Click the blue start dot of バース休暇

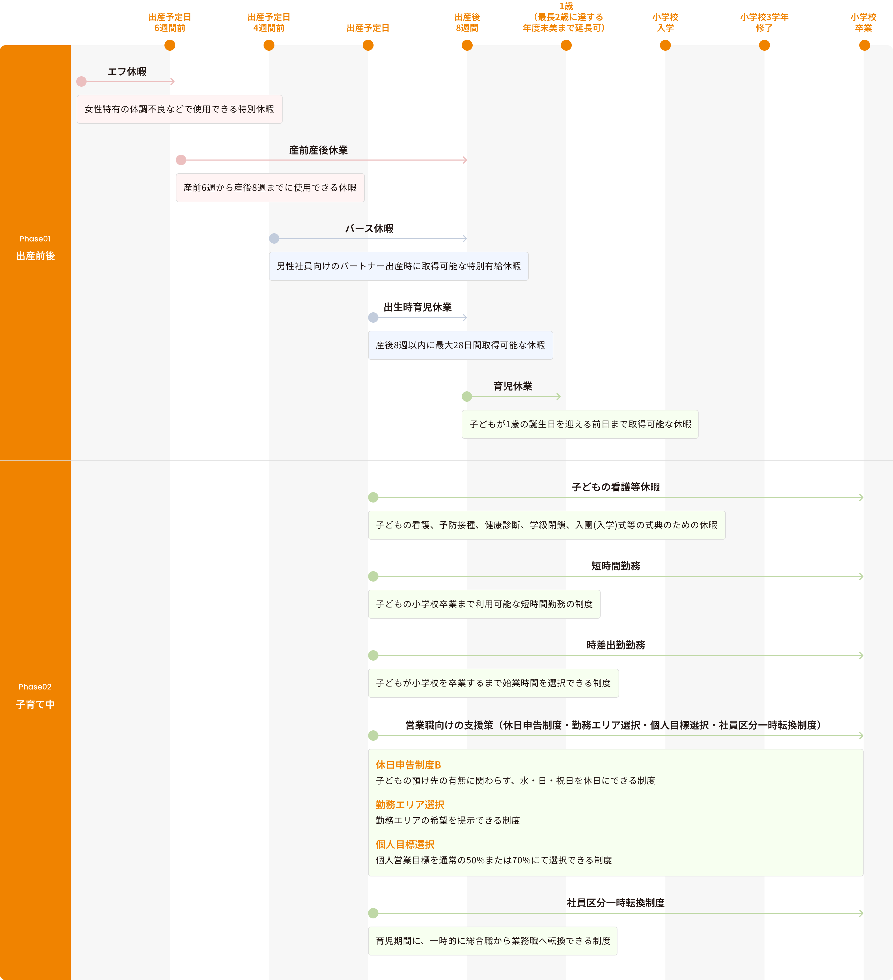274,238
